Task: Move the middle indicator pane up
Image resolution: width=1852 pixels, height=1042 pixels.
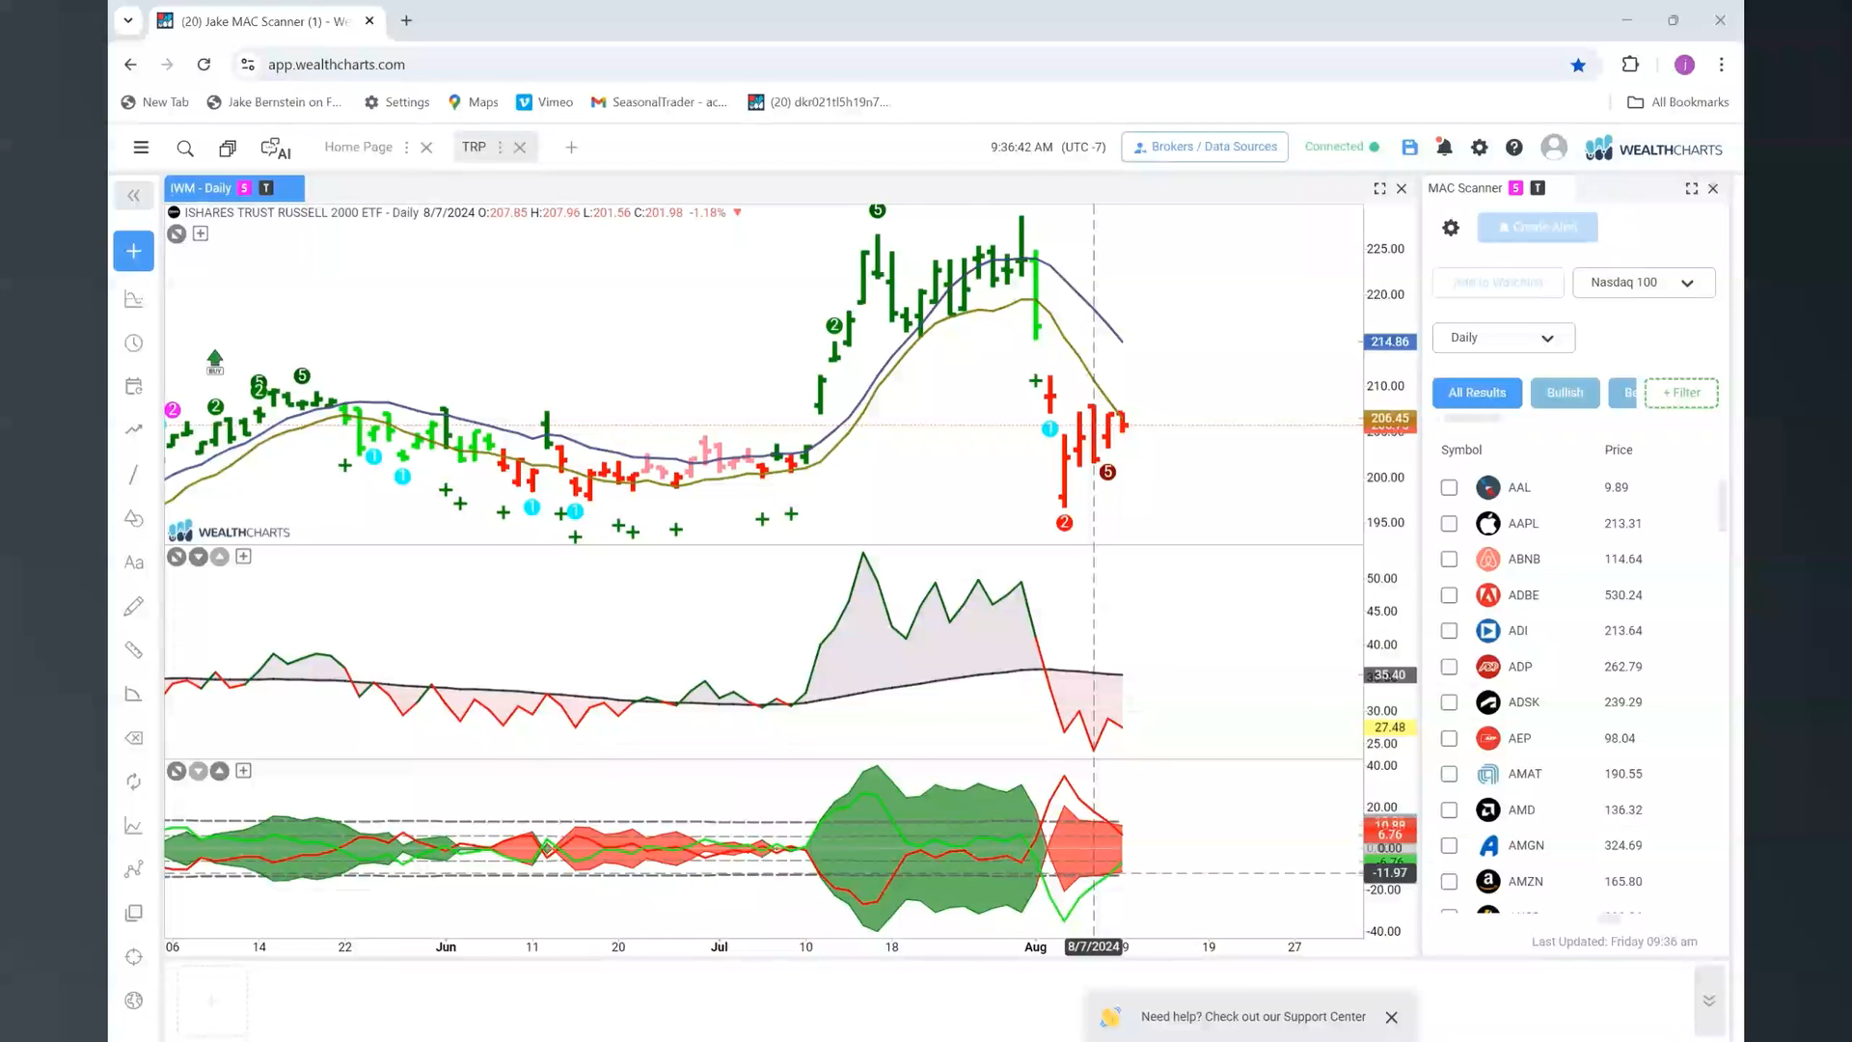Action: coord(220,557)
